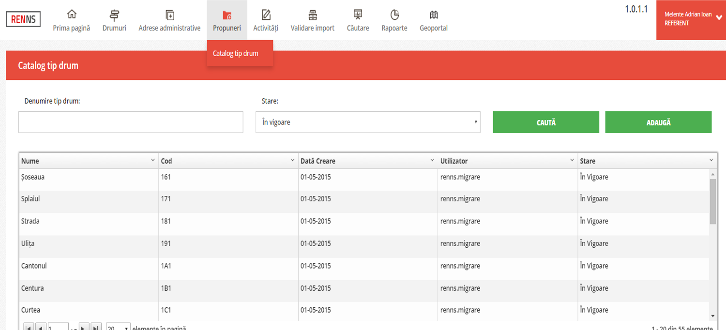Open the Cod column menu arrow
726x330 pixels.
click(292, 160)
